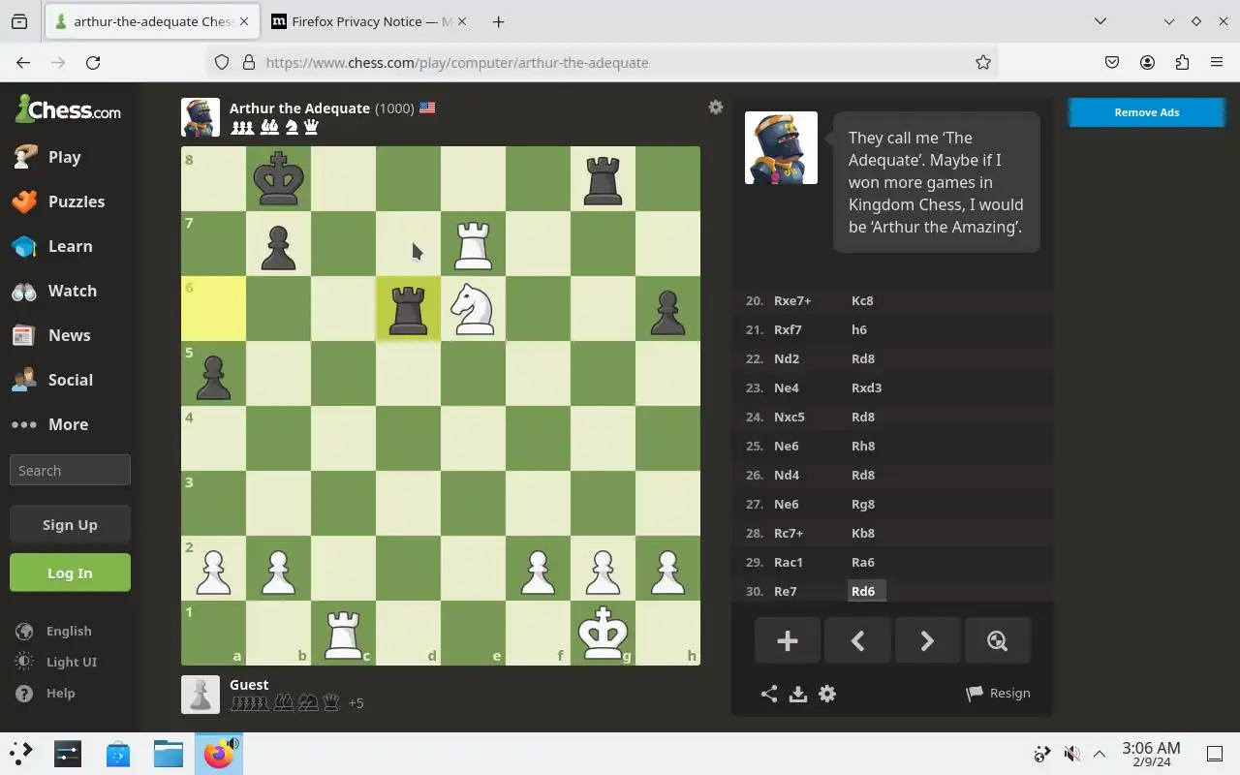Click the Sign Up button

point(70,524)
